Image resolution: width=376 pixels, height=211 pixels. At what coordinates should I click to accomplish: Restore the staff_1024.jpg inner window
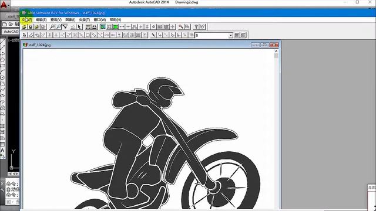click(x=264, y=45)
